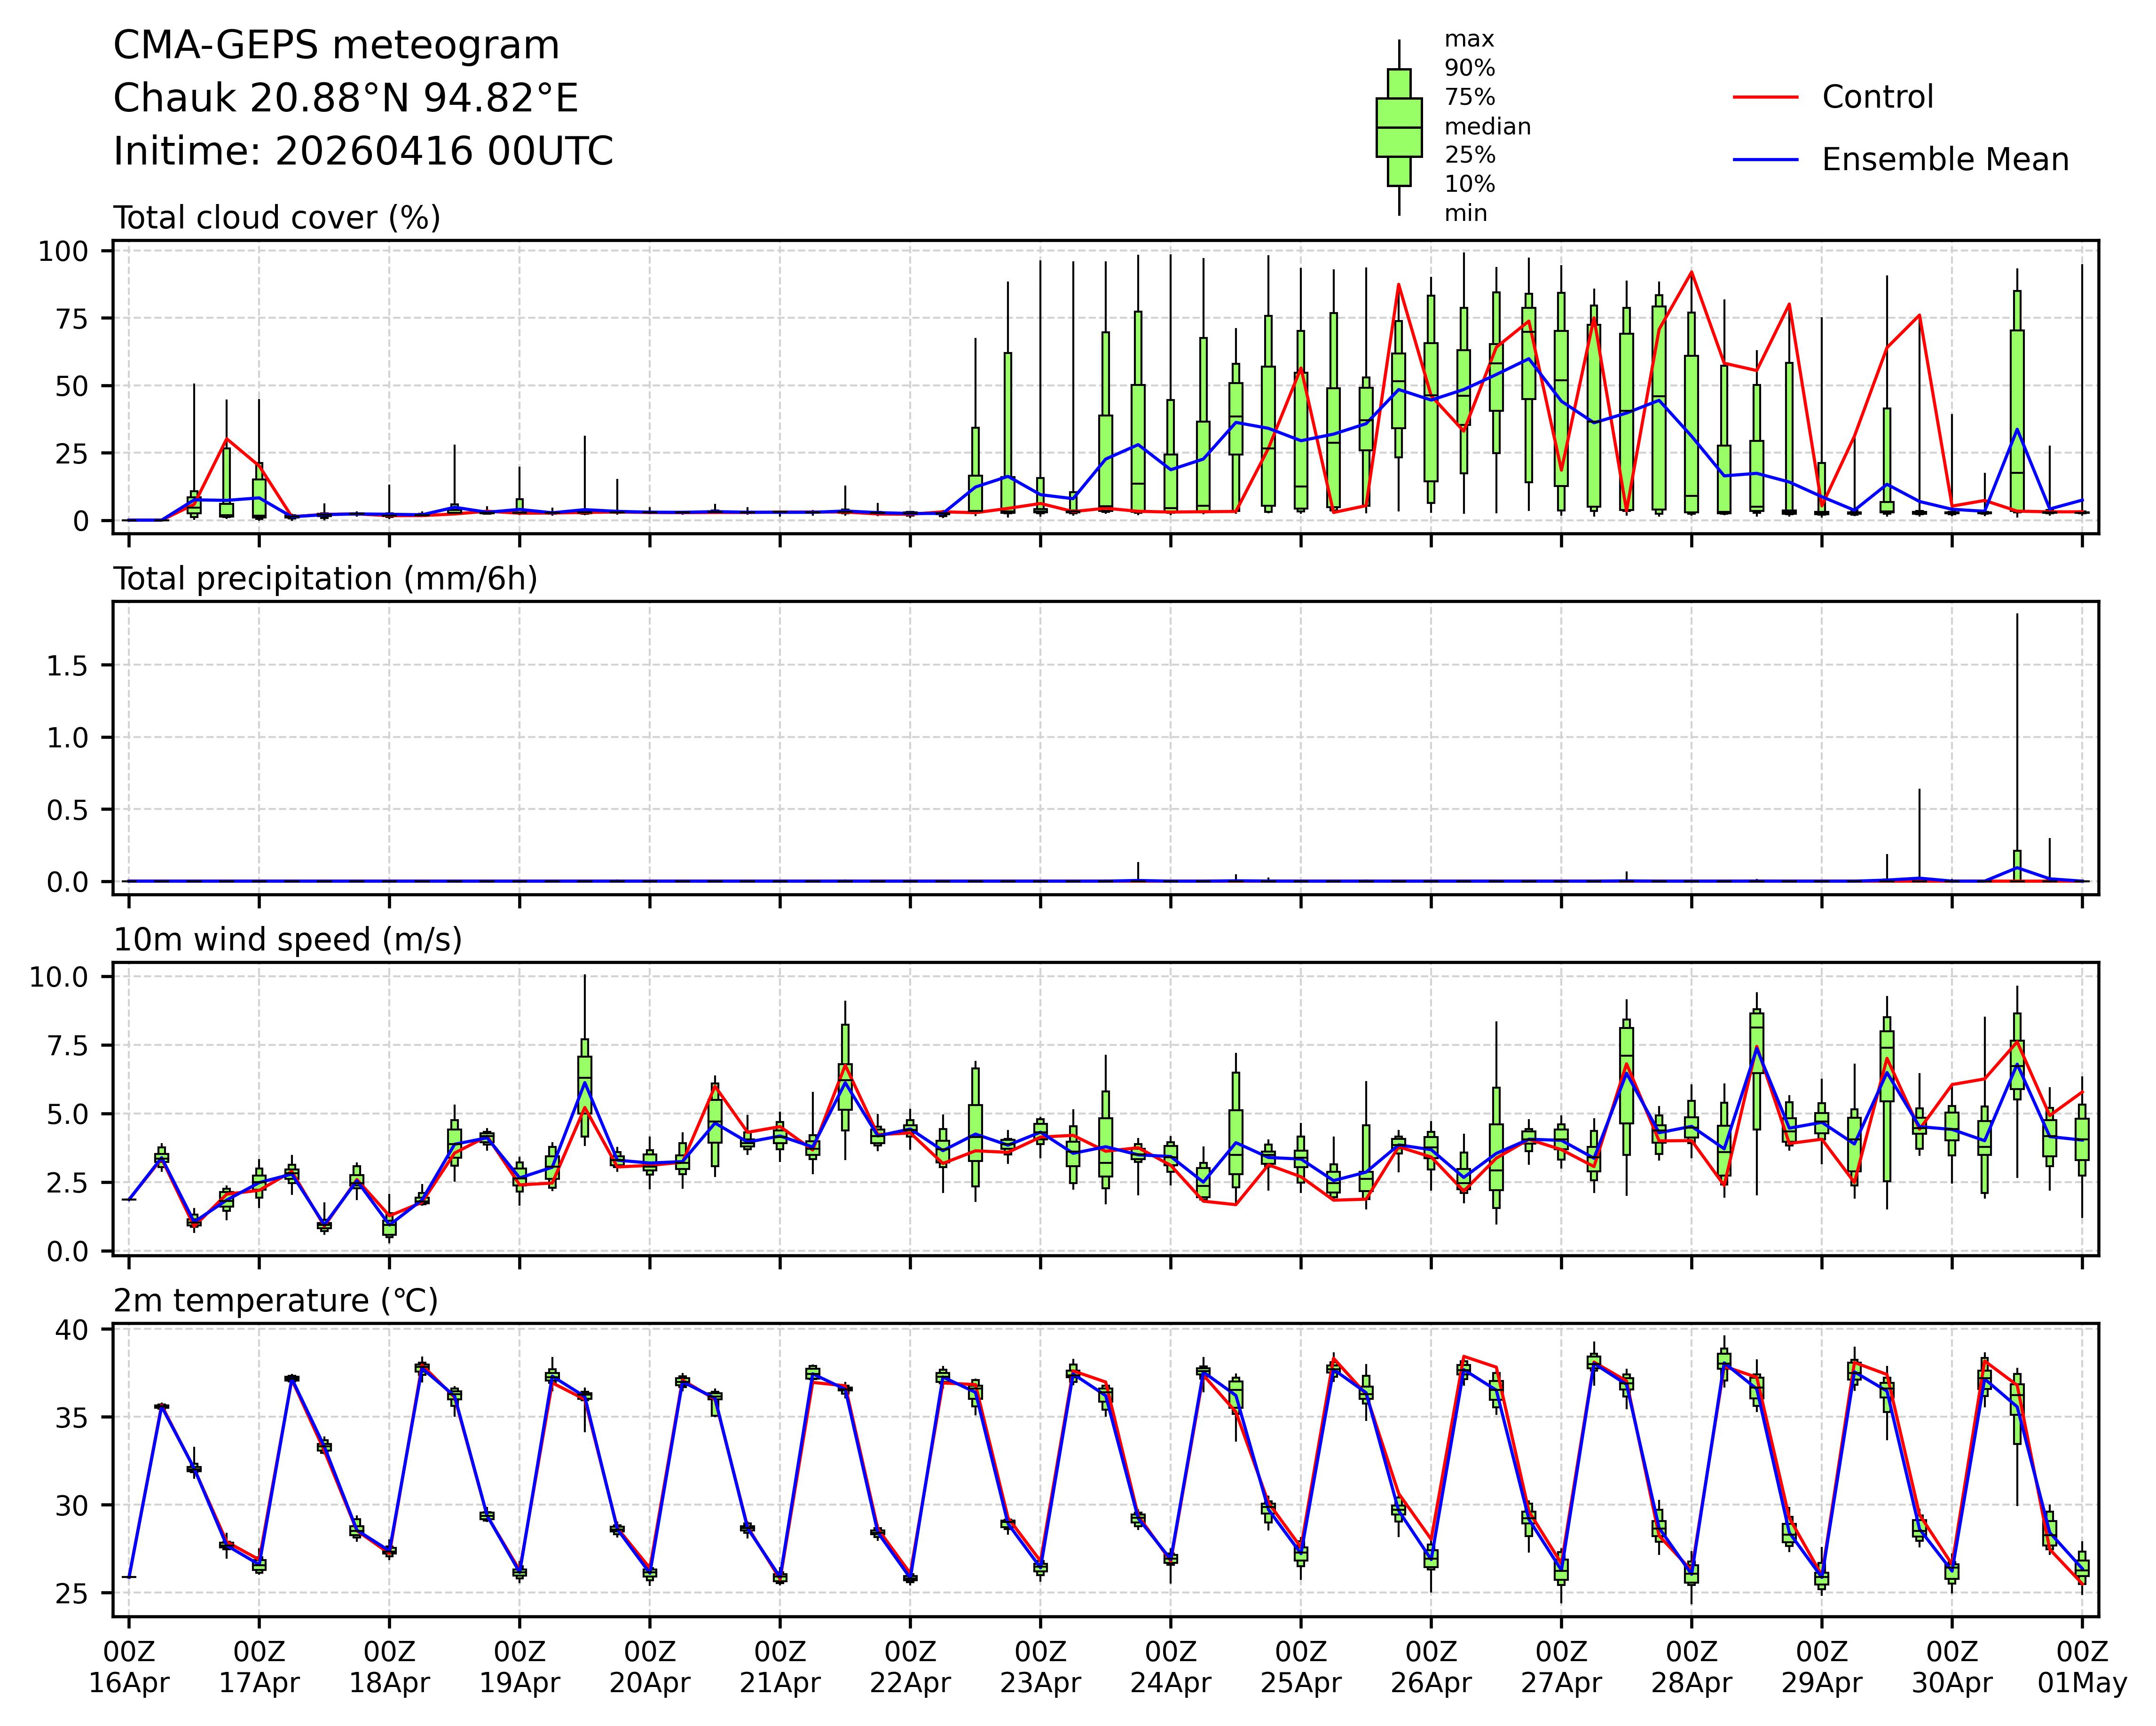Click the green boxplot legend symbol
The width and height of the screenshot is (2156, 1726).
point(1398,127)
